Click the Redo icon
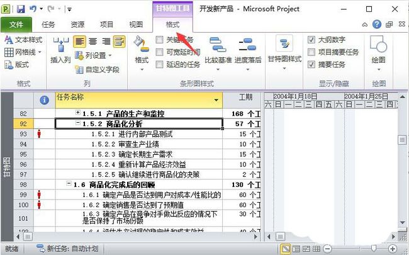Viewport: 409px width, 255px height. [50, 9]
